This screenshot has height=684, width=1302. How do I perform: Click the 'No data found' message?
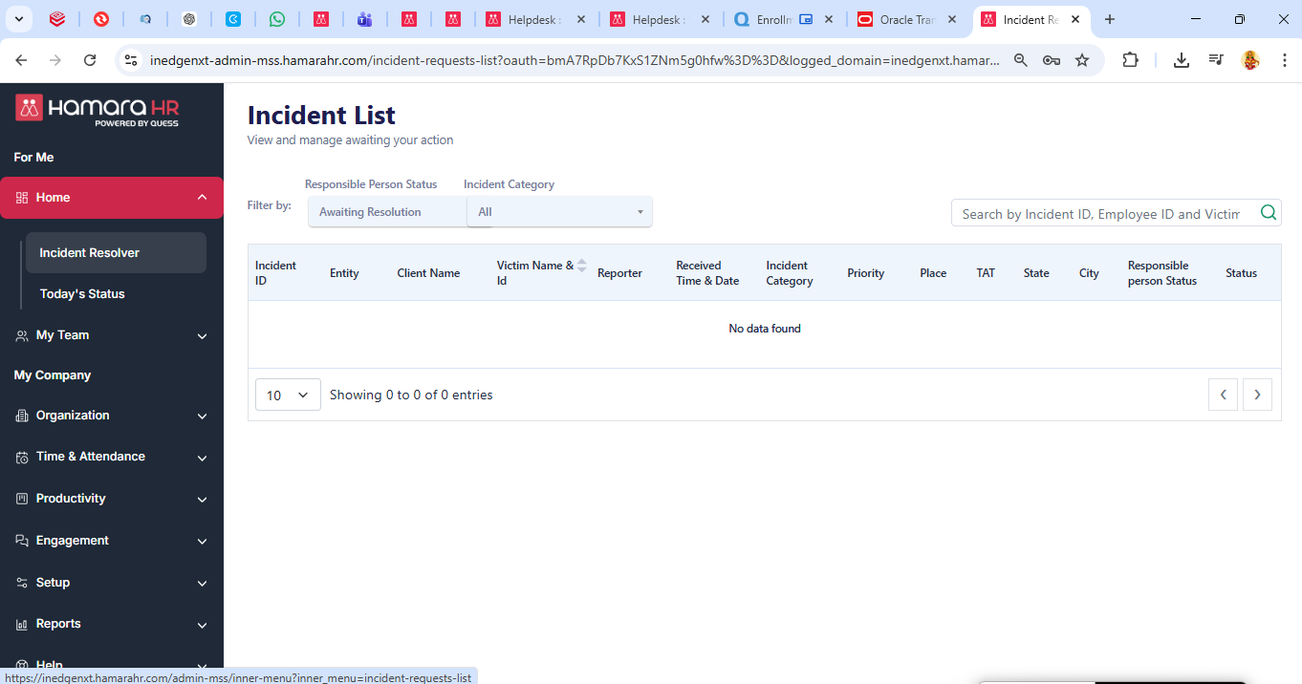tap(765, 329)
